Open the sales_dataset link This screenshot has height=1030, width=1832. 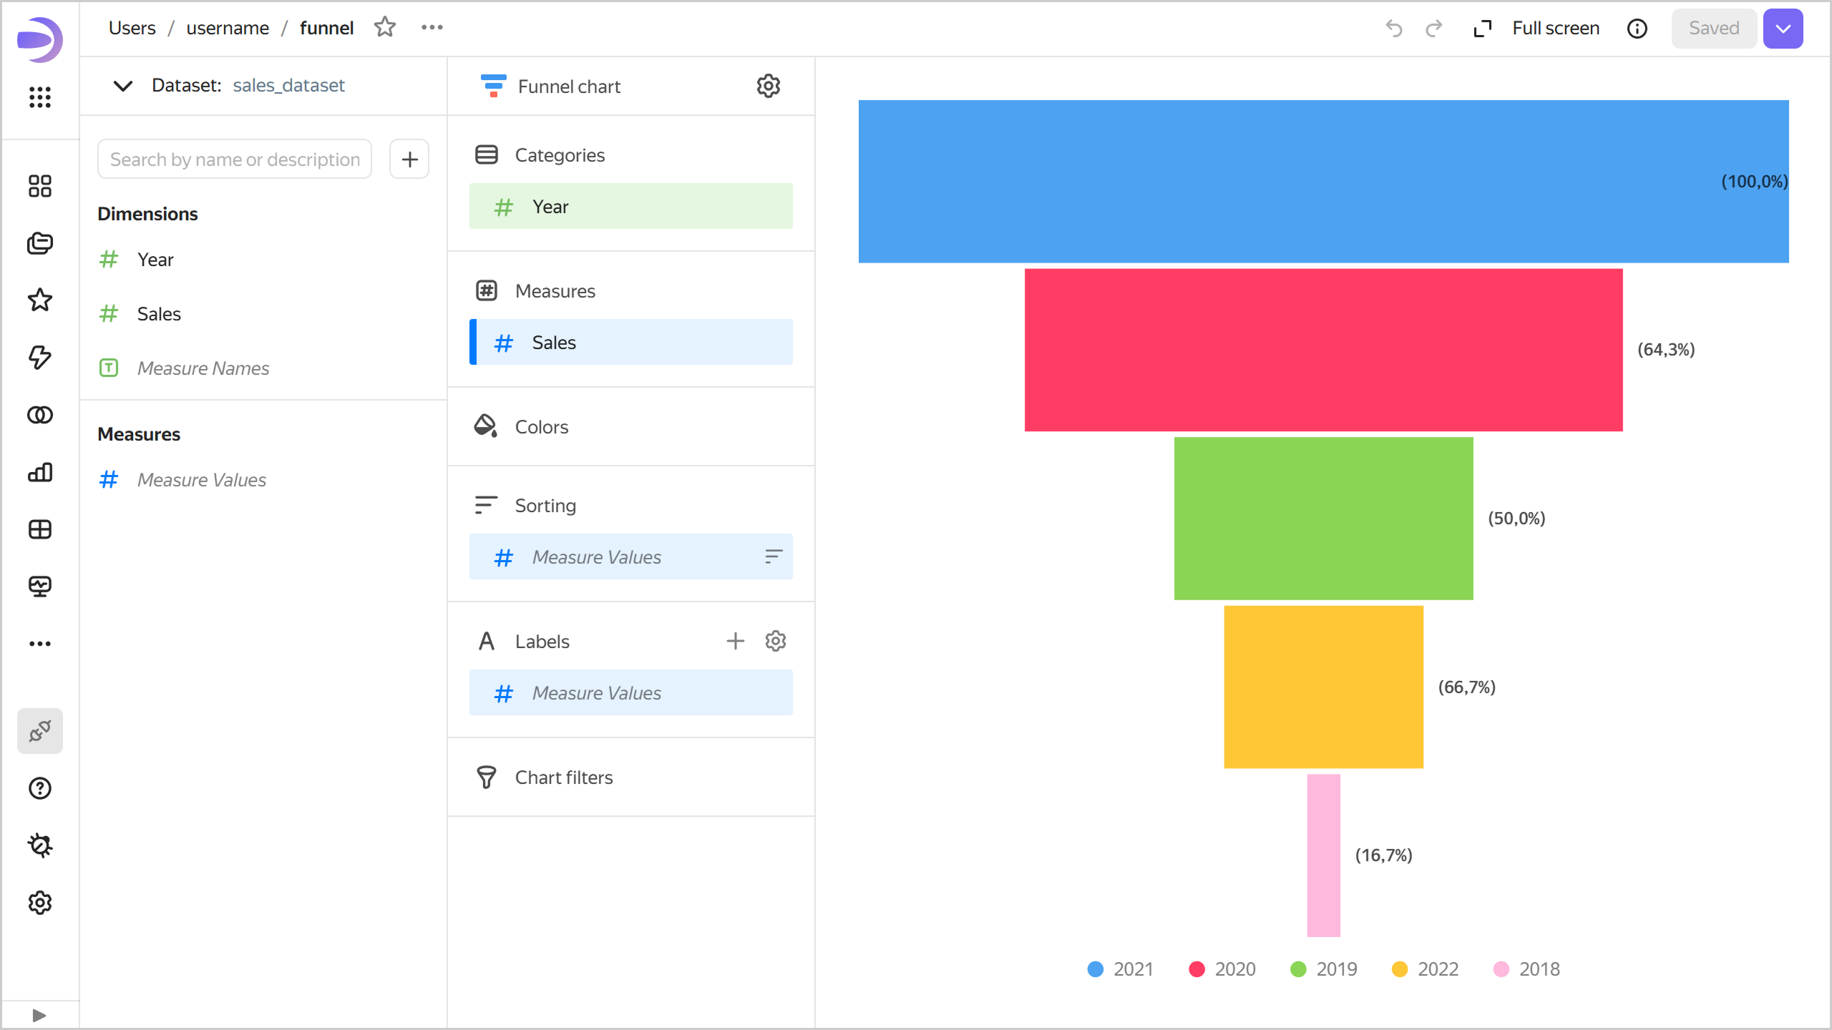pos(288,85)
